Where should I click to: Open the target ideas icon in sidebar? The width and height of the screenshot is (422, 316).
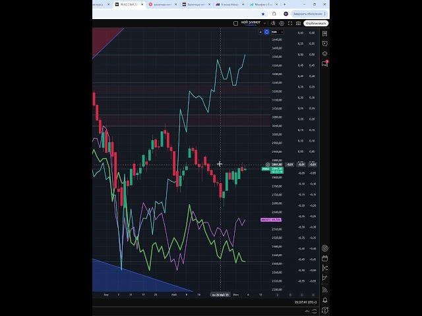(x=325, y=248)
